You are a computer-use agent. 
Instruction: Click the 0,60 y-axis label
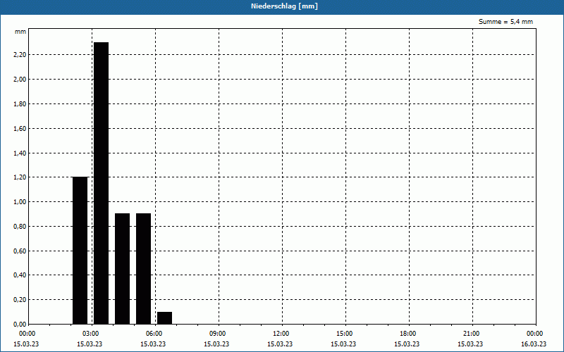pos(20,251)
